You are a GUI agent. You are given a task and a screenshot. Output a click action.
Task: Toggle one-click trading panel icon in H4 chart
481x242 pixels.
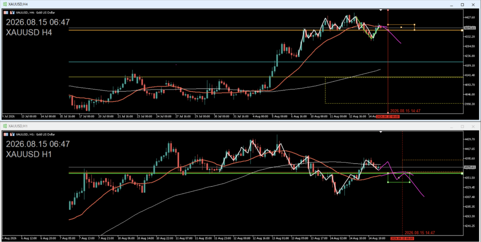coord(12,13)
